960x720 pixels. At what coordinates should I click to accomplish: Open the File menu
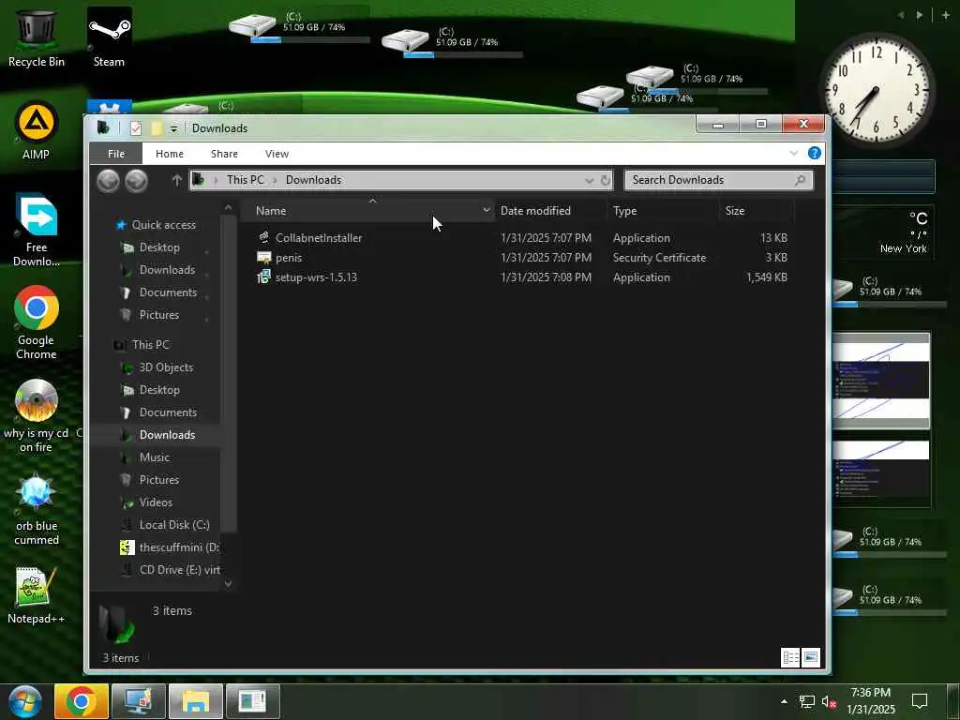[116, 154]
